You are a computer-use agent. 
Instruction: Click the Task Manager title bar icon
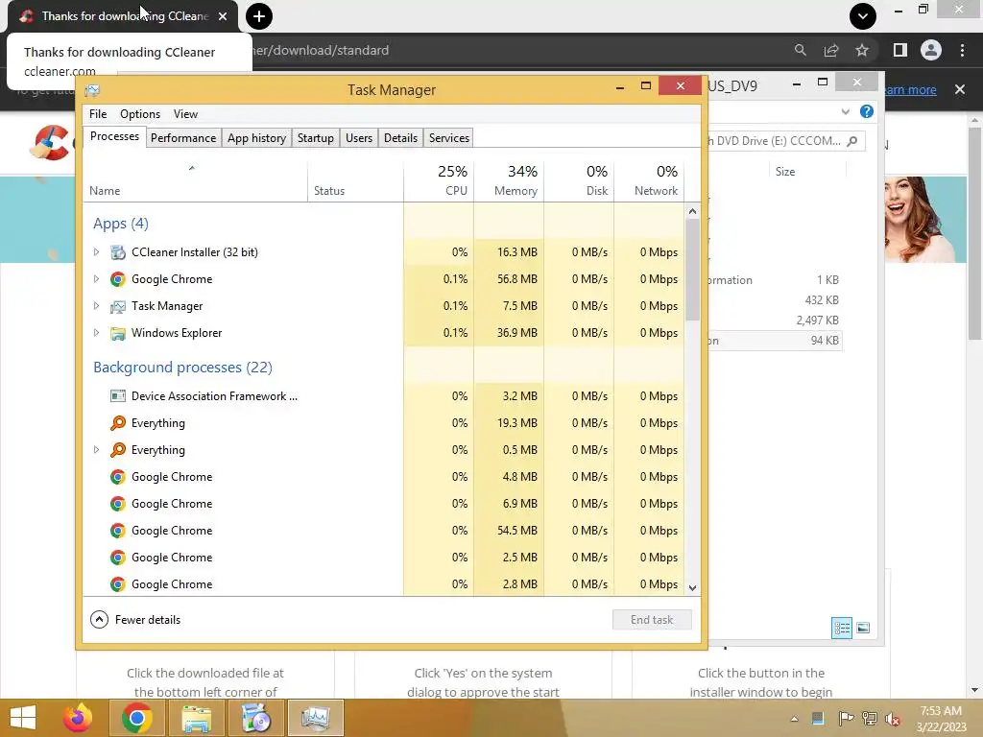pyautogui.click(x=92, y=90)
